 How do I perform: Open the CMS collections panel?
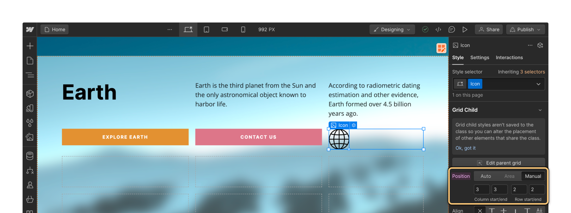[30, 156]
